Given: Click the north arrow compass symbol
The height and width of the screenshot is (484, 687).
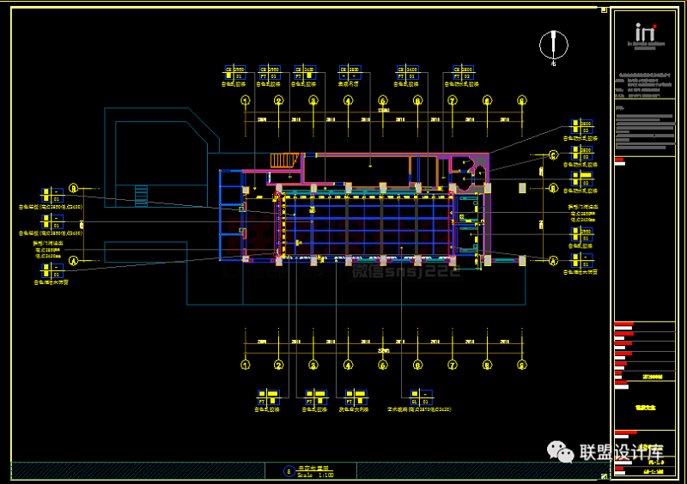Looking at the screenshot, I should click(x=554, y=46).
